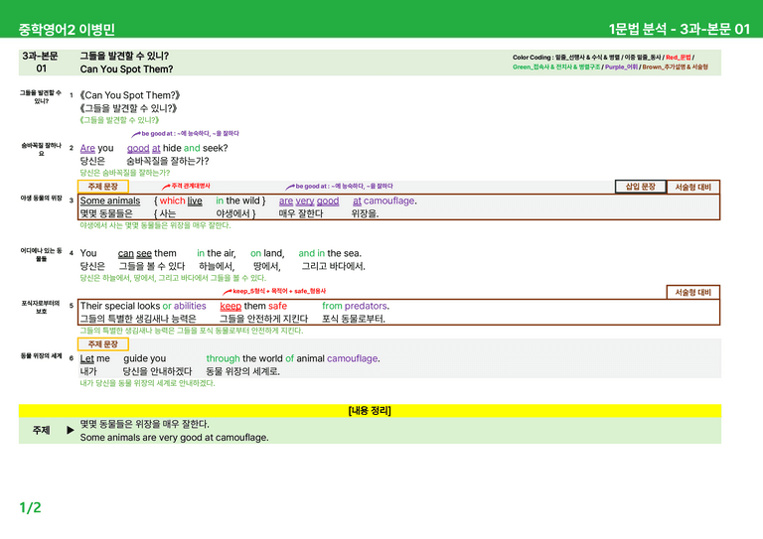
Task: Click the phrase in the wild }
Action: 240,201
